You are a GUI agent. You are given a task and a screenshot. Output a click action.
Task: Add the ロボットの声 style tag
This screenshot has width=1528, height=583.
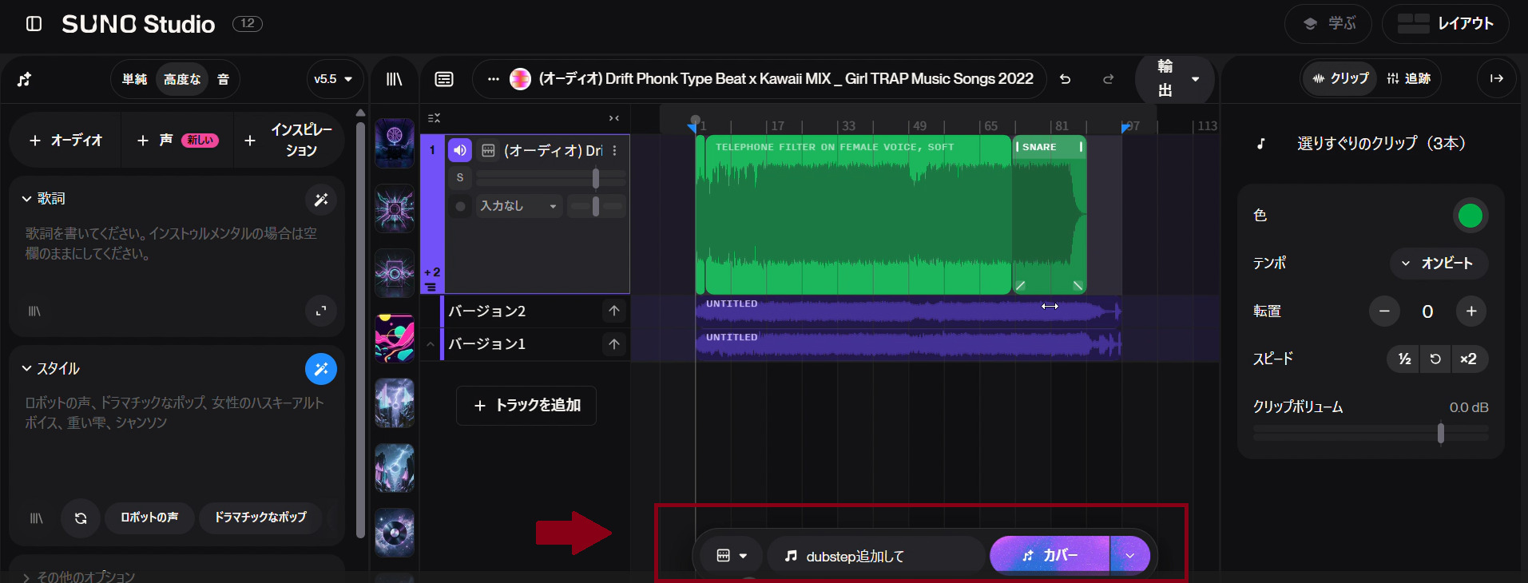point(149,518)
